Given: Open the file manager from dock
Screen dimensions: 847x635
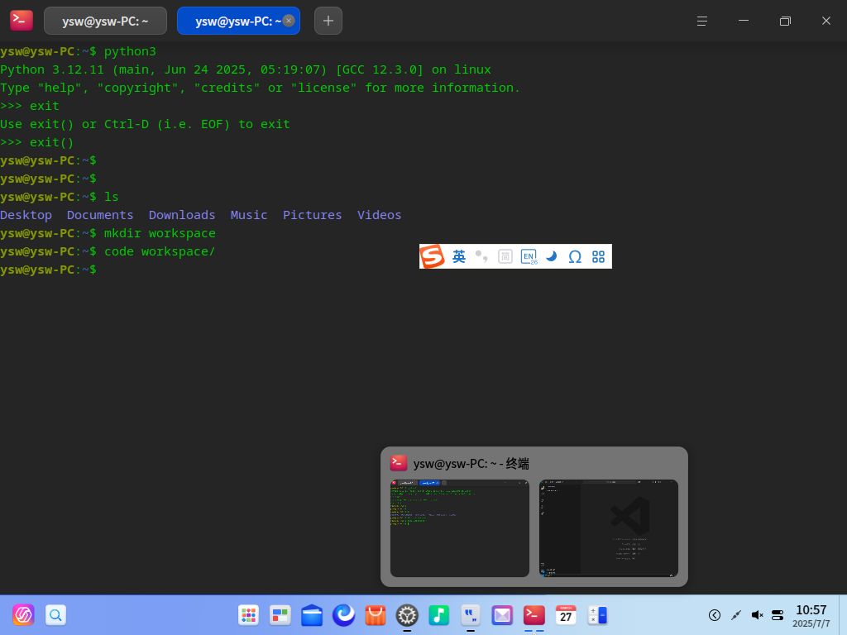Looking at the screenshot, I should [x=312, y=615].
